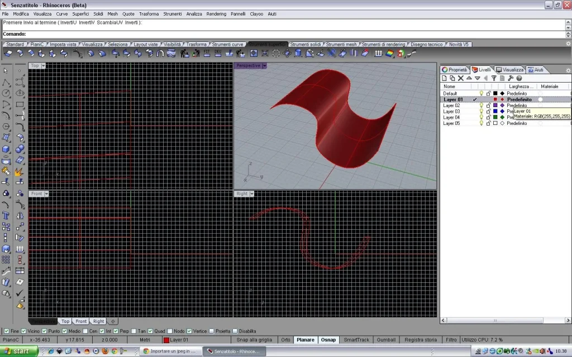Toggle Osnap in status bar
This screenshot has height=357, width=572.
coord(328,340)
